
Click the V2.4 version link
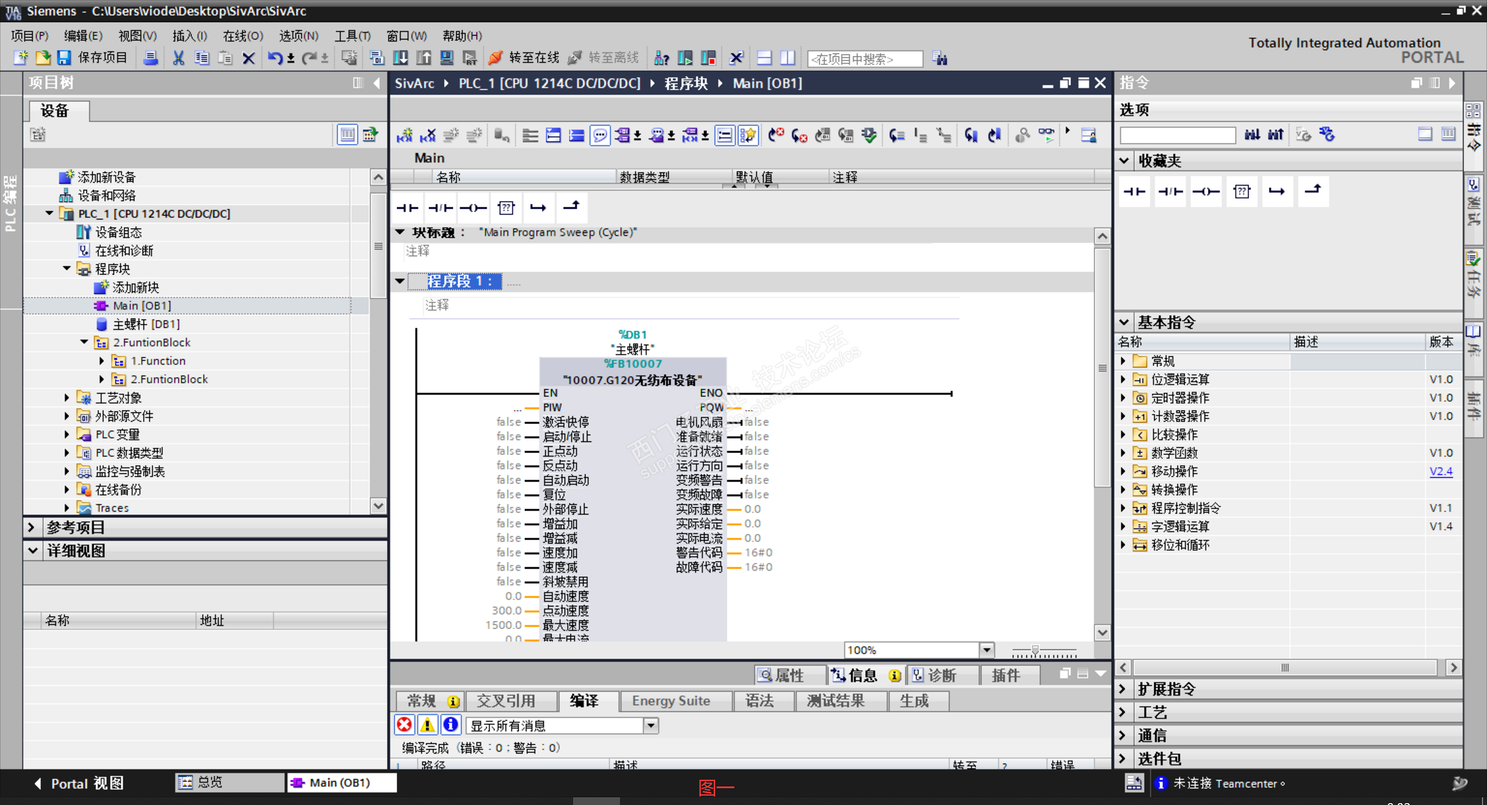click(x=1441, y=472)
